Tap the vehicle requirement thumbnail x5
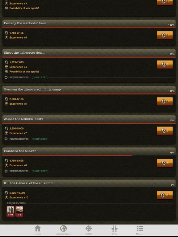Image resolution: width=178 pixels, height=237 pixels. (x=19, y=211)
